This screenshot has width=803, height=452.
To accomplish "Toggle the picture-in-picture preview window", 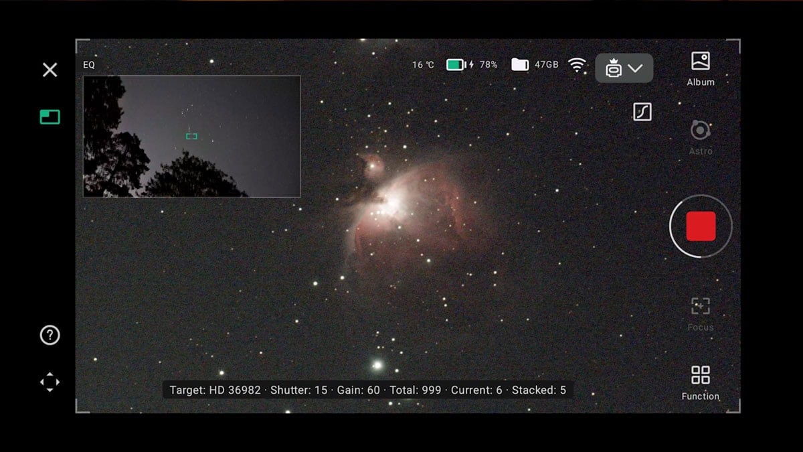I will pyautogui.click(x=50, y=117).
